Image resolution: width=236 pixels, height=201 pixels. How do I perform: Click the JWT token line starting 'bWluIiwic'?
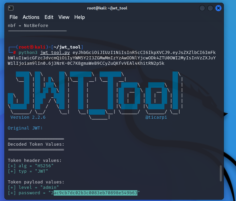pos(112,58)
